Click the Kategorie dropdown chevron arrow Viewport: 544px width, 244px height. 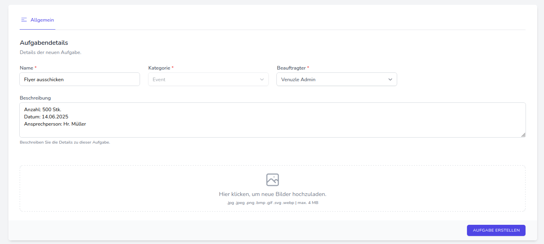[262, 80]
